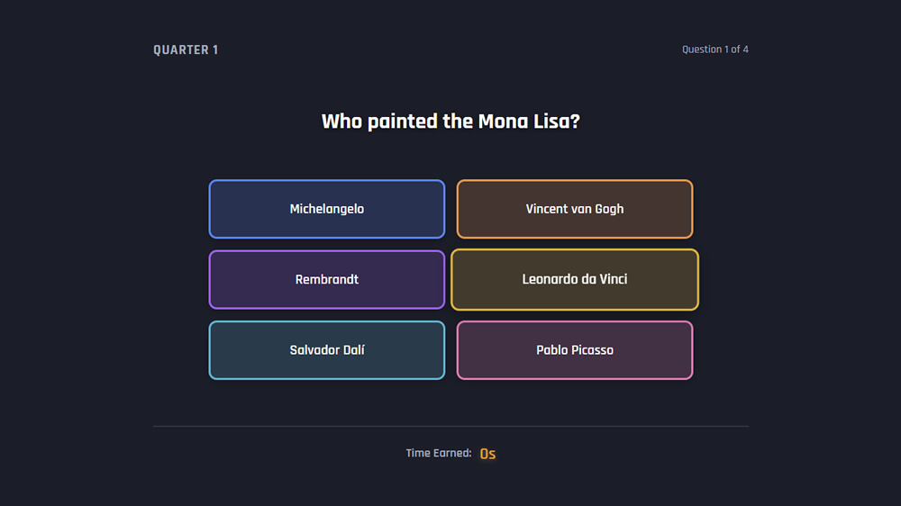Click the orange 0s time value
901x506 pixels.
click(487, 454)
